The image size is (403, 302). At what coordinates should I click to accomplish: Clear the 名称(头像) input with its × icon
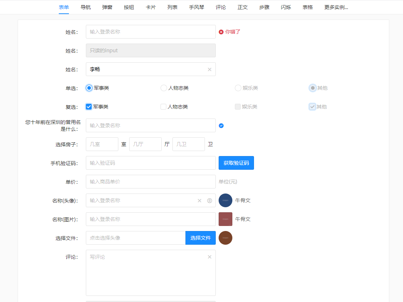point(199,200)
